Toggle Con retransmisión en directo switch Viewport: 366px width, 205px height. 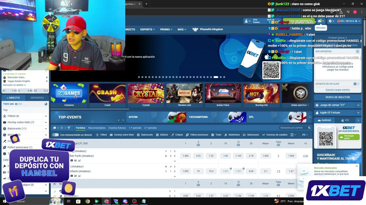click(55, 135)
